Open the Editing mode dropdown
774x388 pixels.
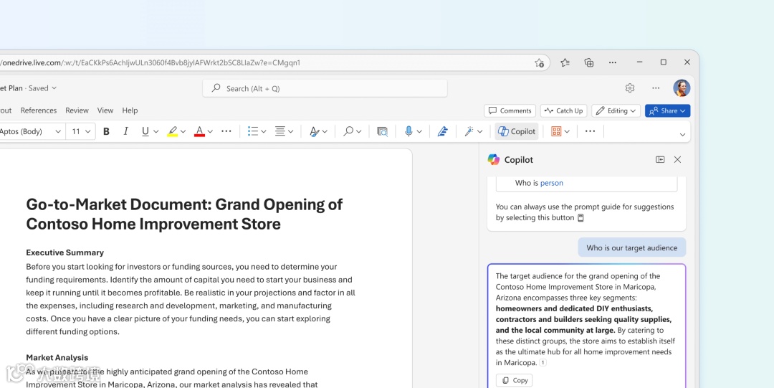[x=616, y=110]
